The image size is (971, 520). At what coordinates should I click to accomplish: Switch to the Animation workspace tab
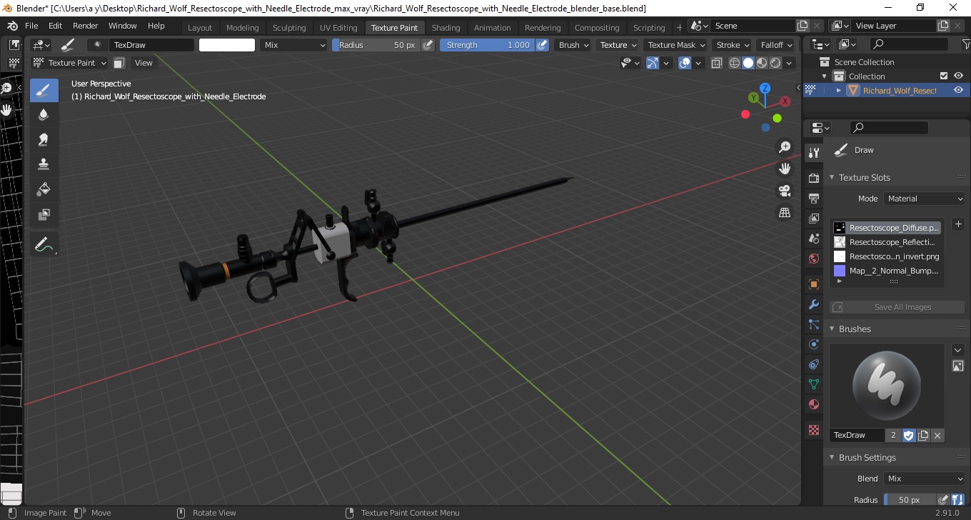[x=493, y=28]
